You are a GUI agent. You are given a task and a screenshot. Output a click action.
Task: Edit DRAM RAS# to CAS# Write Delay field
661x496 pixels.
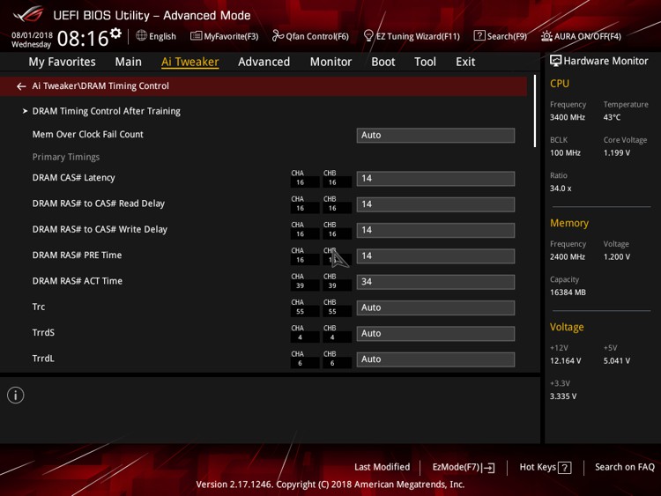[435, 230]
